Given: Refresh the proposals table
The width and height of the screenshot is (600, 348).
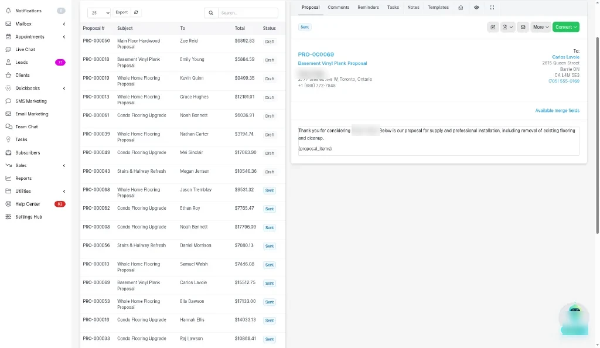Looking at the screenshot, I should click(136, 12).
